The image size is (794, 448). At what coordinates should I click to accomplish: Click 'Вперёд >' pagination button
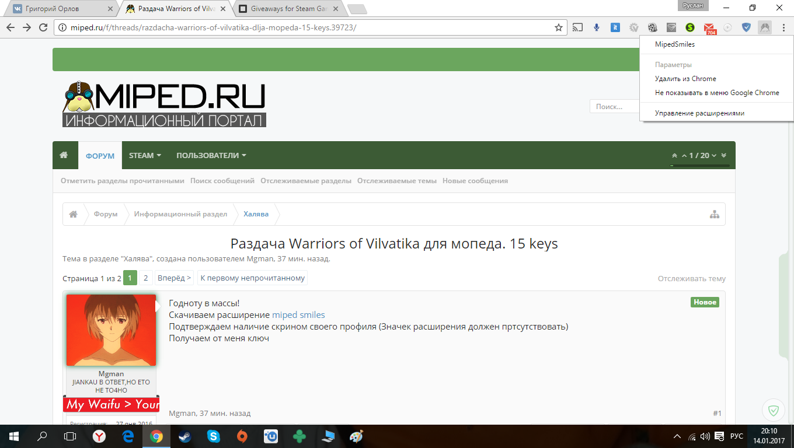174,278
